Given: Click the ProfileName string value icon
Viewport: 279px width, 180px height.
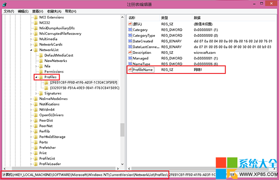Looking at the screenshot, I should tap(130, 70).
